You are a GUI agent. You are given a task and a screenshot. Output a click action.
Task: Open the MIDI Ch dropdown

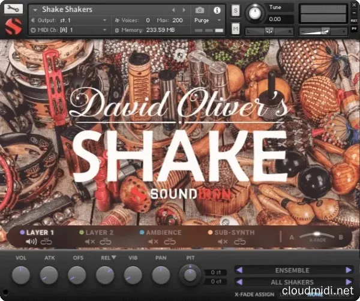(69, 29)
